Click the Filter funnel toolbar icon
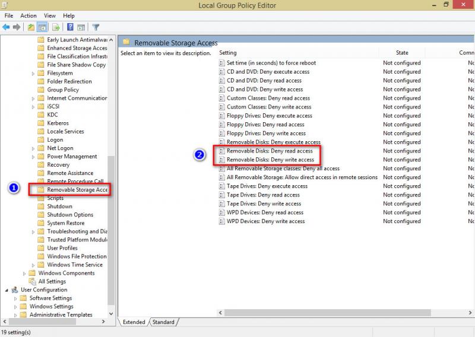This screenshot has width=475, height=337. (96, 27)
